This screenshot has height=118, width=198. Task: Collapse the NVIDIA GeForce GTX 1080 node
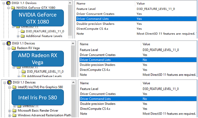(x=9, y=8)
